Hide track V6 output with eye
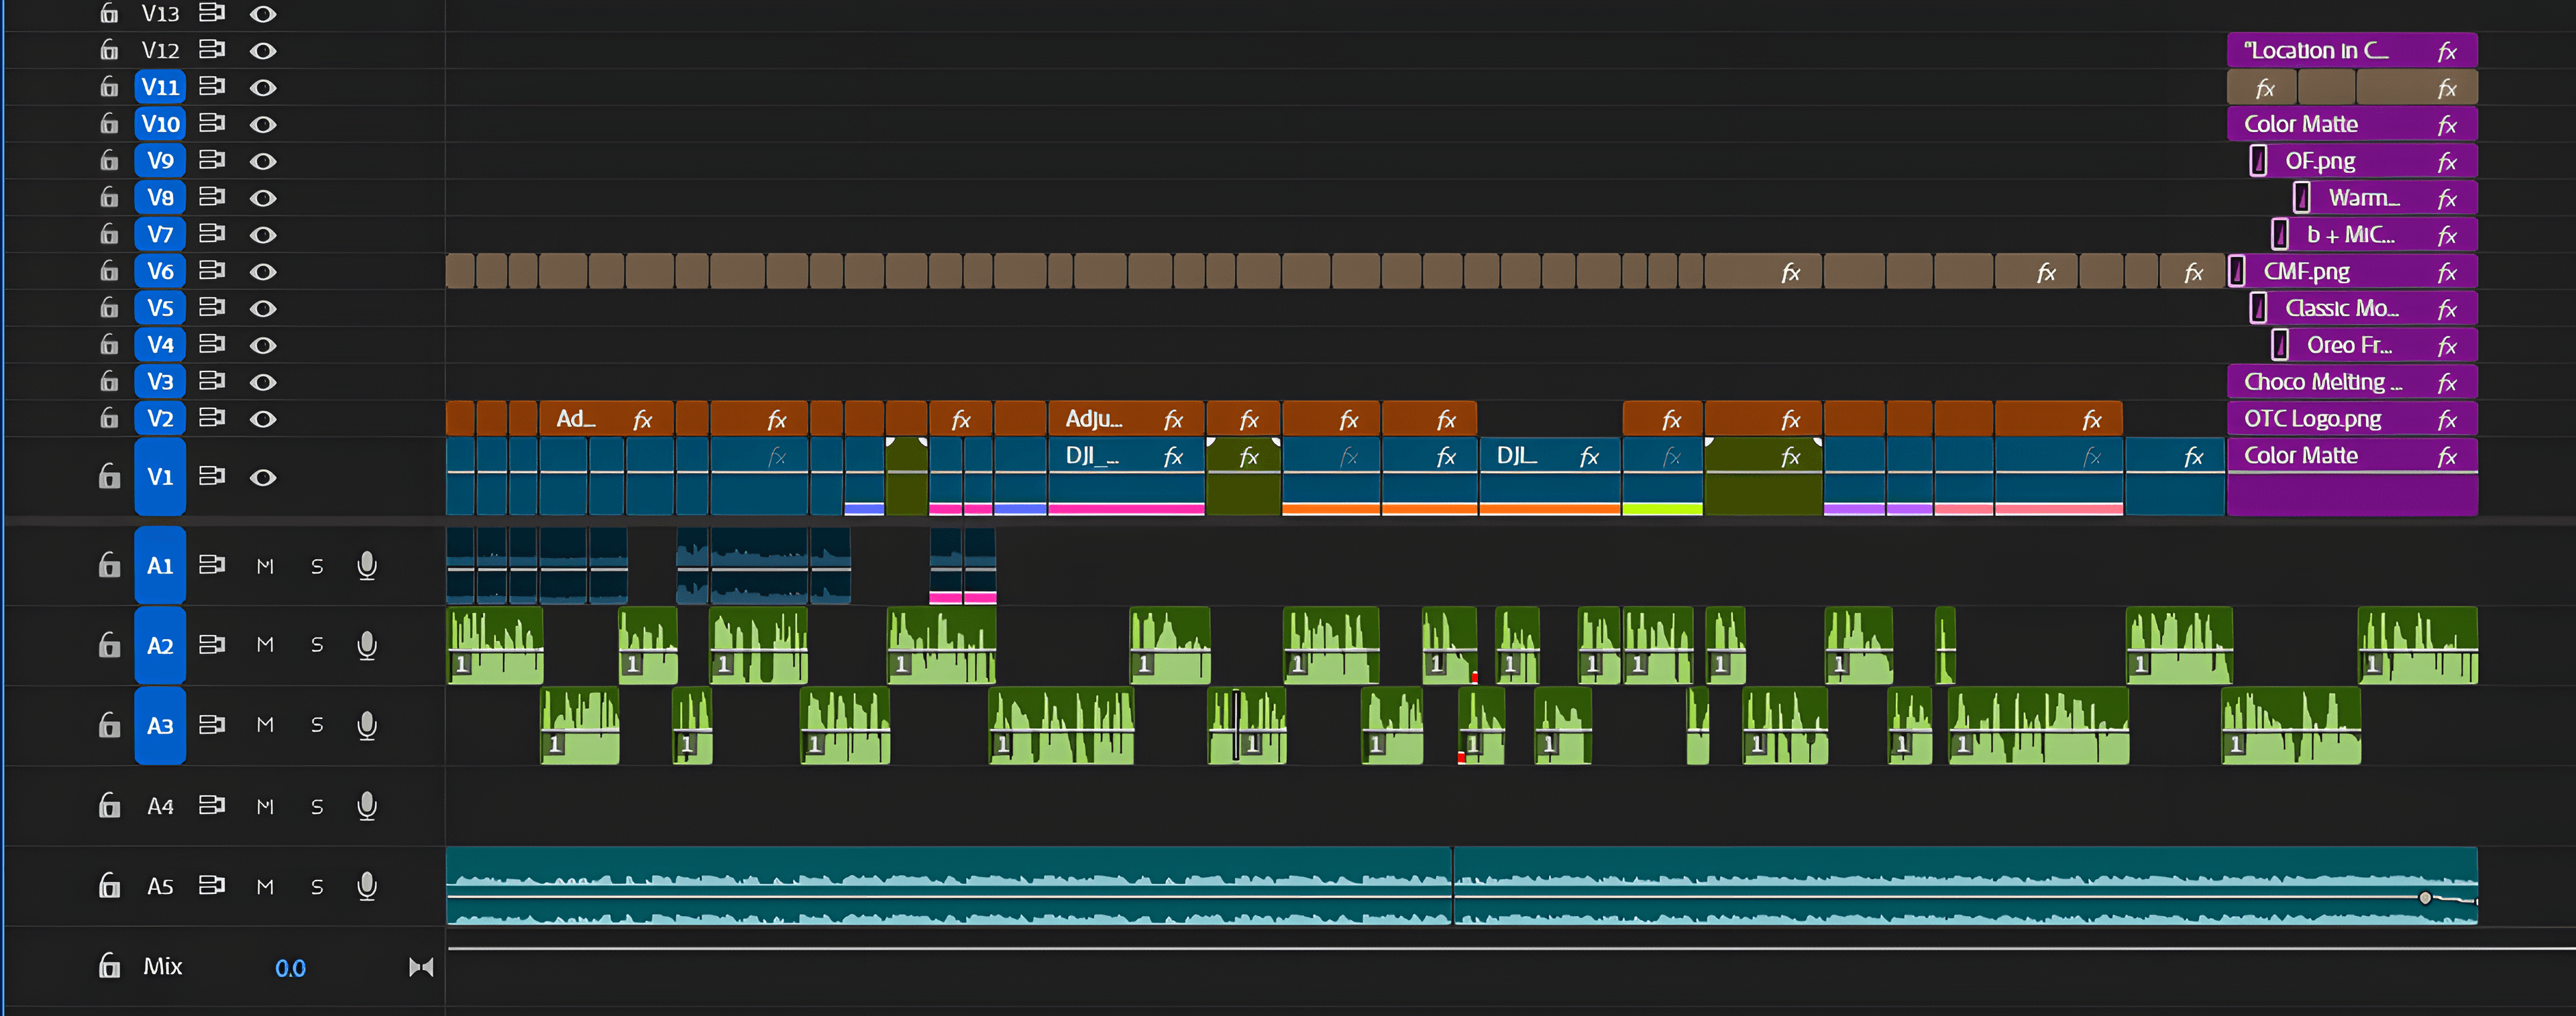The height and width of the screenshot is (1016, 2576). coord(263,272)
